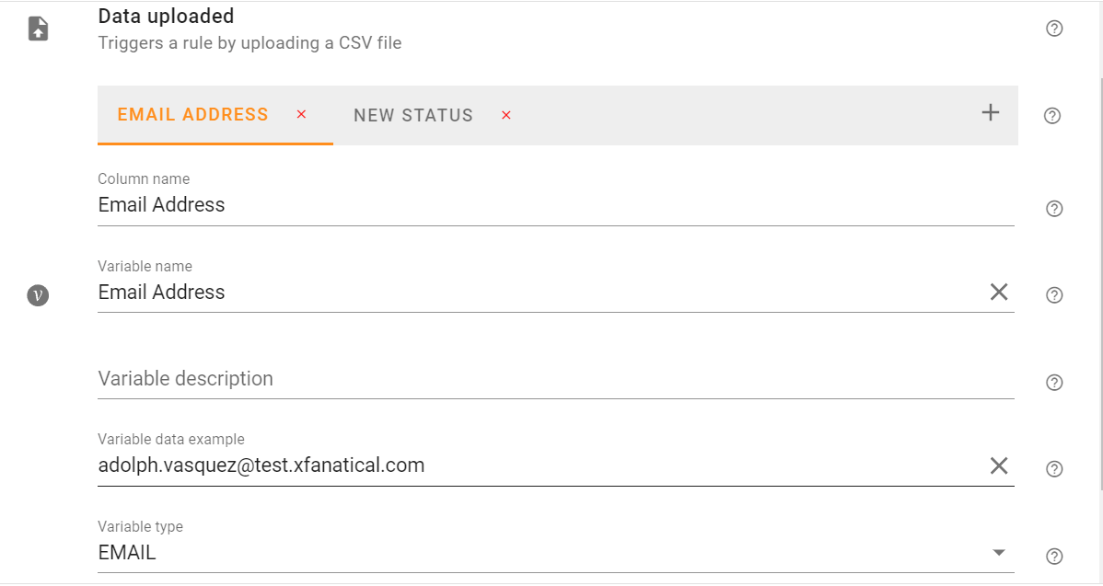1103x586 pixels.
Task: Open help for the Data uploaded trigger
Action: point(1053,29)
